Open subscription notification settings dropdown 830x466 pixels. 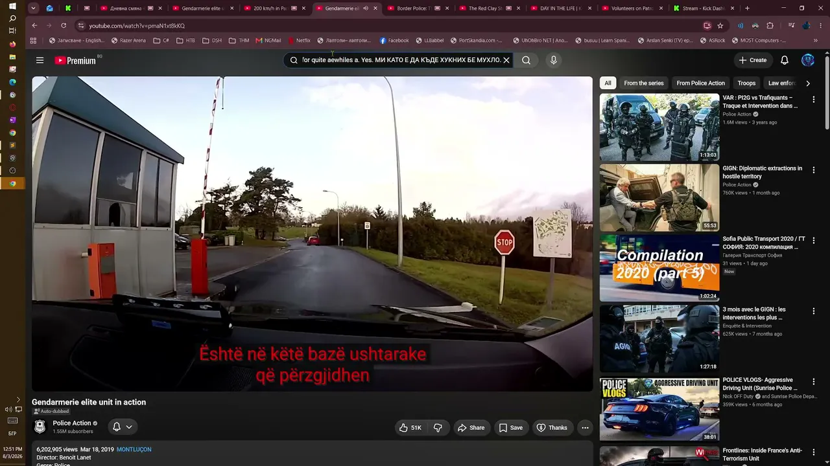pyautogui.click(x=123, y=427)
